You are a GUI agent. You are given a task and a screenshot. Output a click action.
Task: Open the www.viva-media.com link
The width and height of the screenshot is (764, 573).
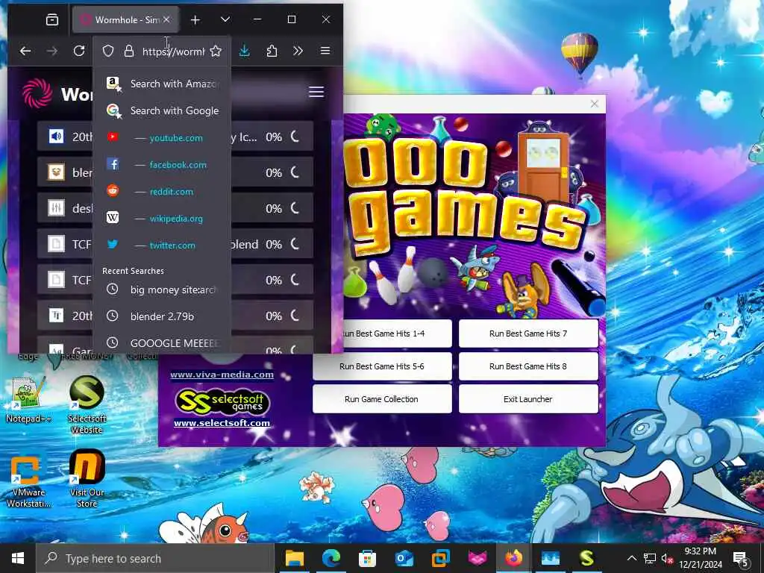point(222,375)
